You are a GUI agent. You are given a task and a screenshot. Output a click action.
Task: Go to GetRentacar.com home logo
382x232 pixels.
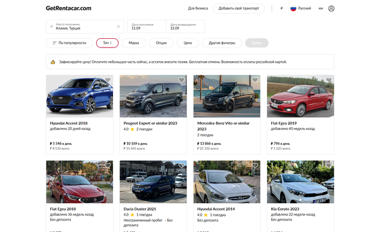click(68, 8)
